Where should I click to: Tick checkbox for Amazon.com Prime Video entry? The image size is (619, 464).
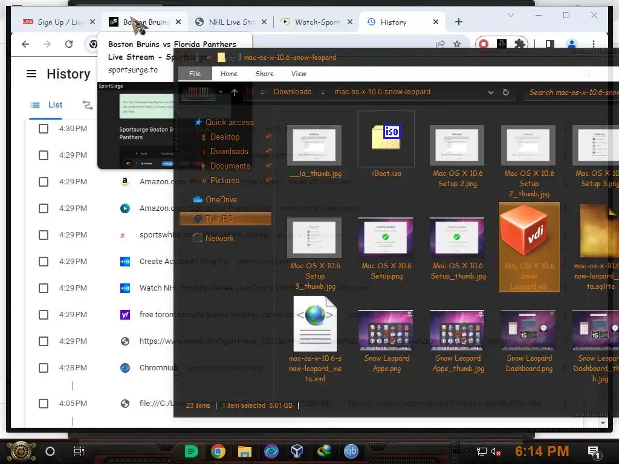[x=44, y=182]
